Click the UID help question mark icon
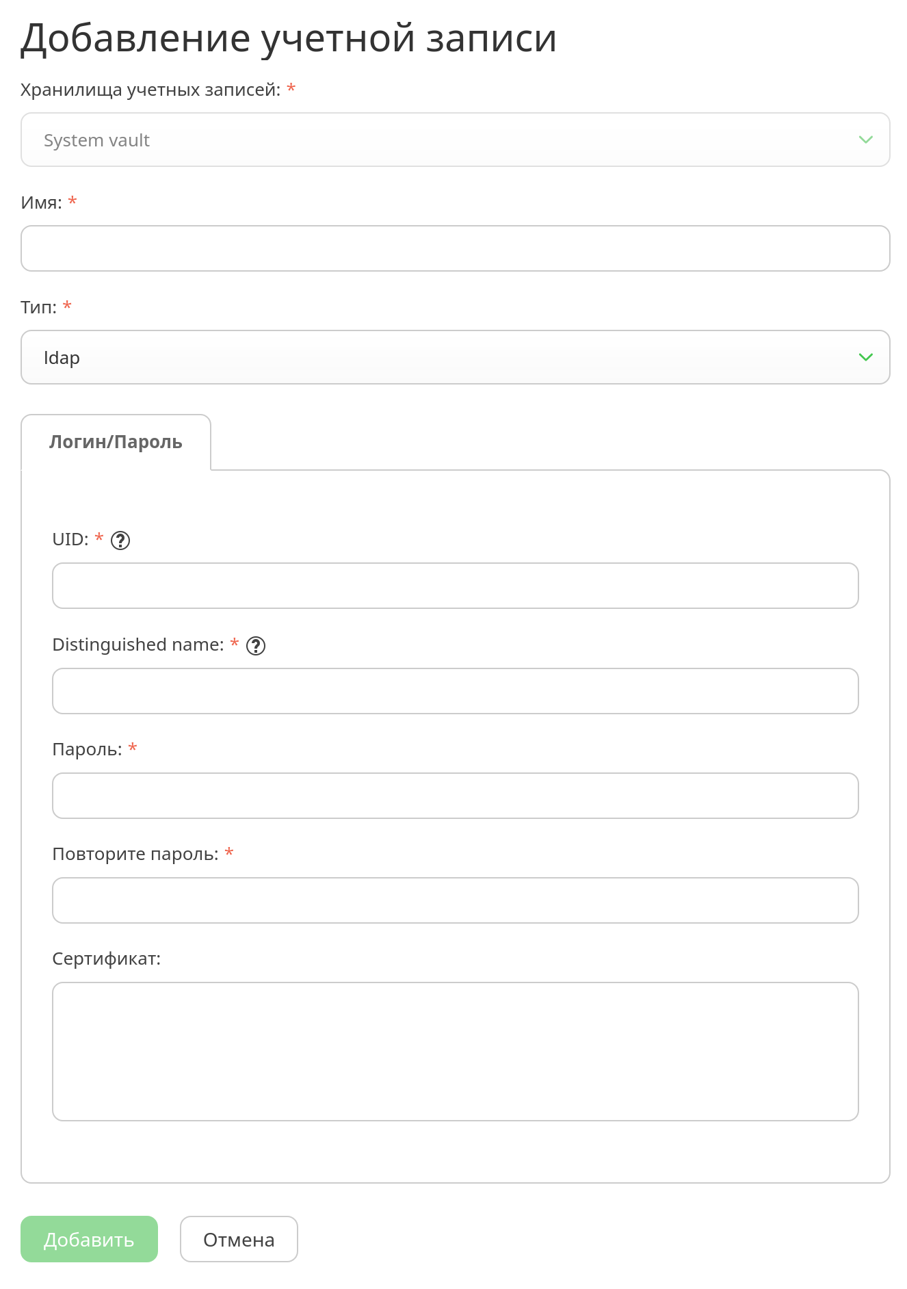The width and height of the screenshot is (907, 1289). (120, 541)
